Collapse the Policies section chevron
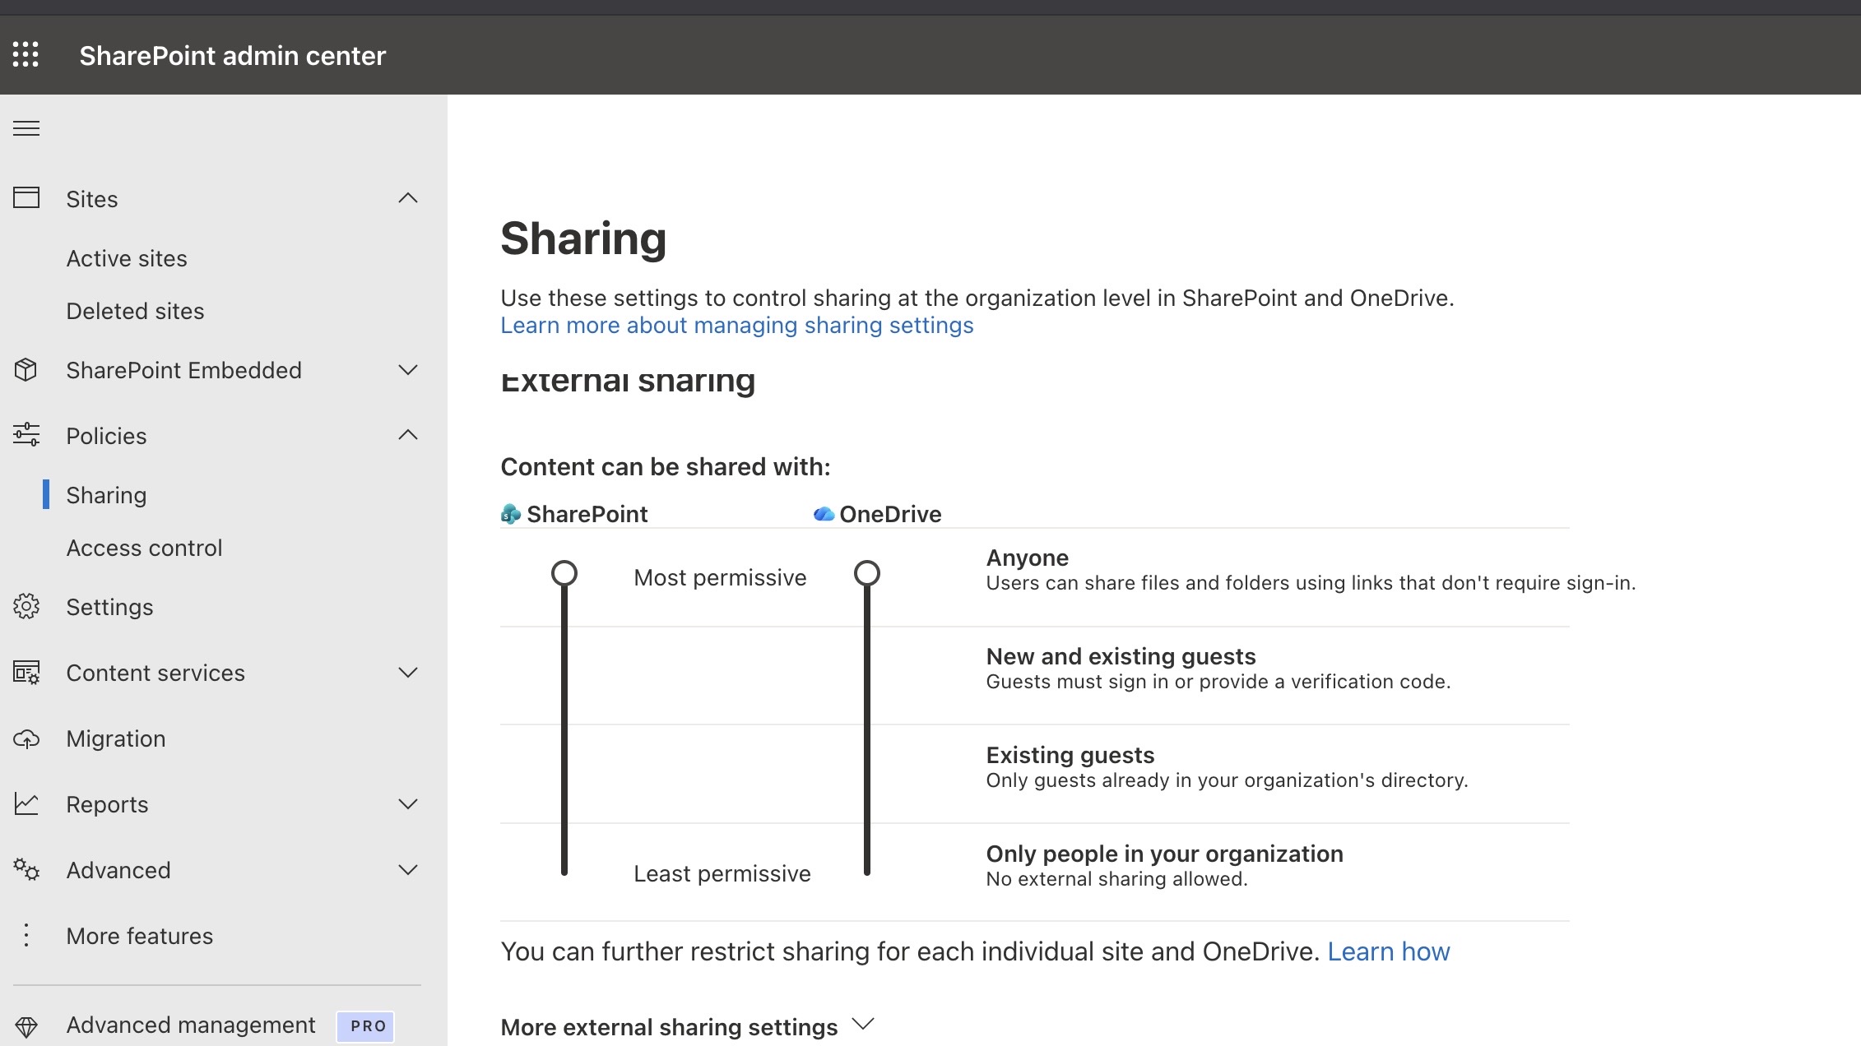This screenshot has height=1046, width=1861. (408, 435)
